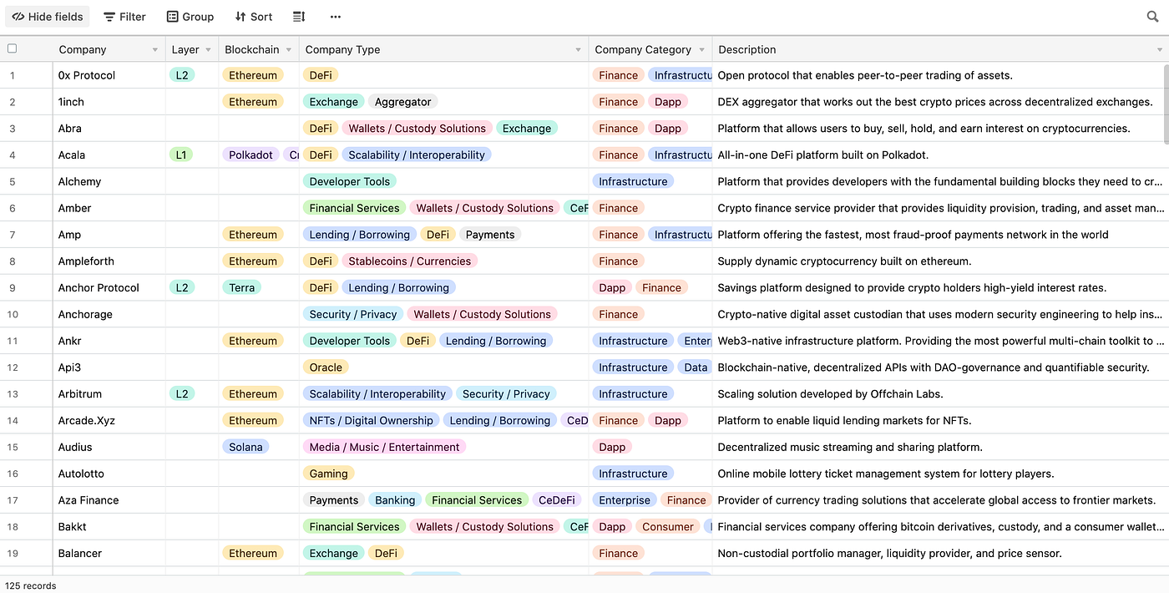Open the Company Type column dropdown arrow
Screen dimensions: 1169x593
[578, 50]
